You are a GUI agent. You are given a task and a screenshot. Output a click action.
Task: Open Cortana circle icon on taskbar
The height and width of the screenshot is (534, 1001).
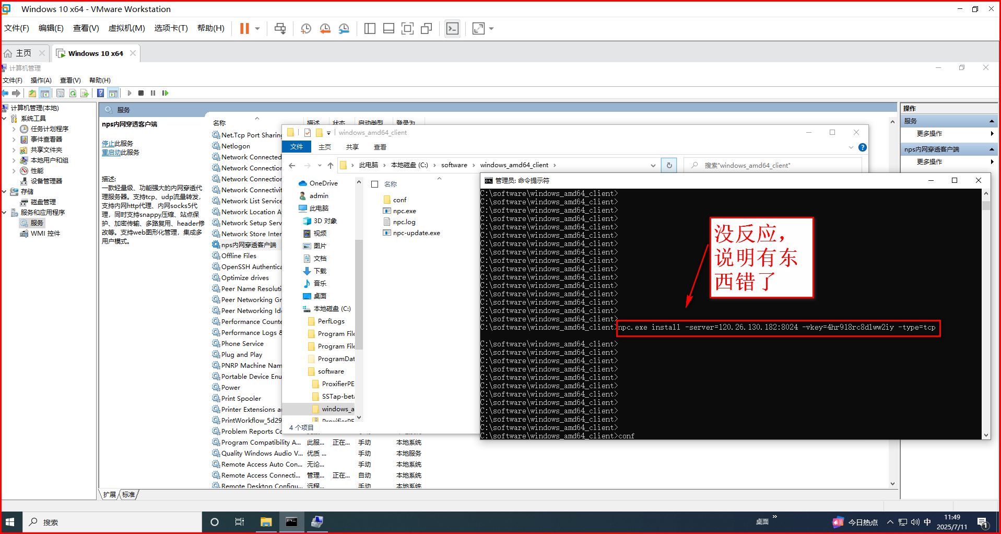[x=214, y=522]
